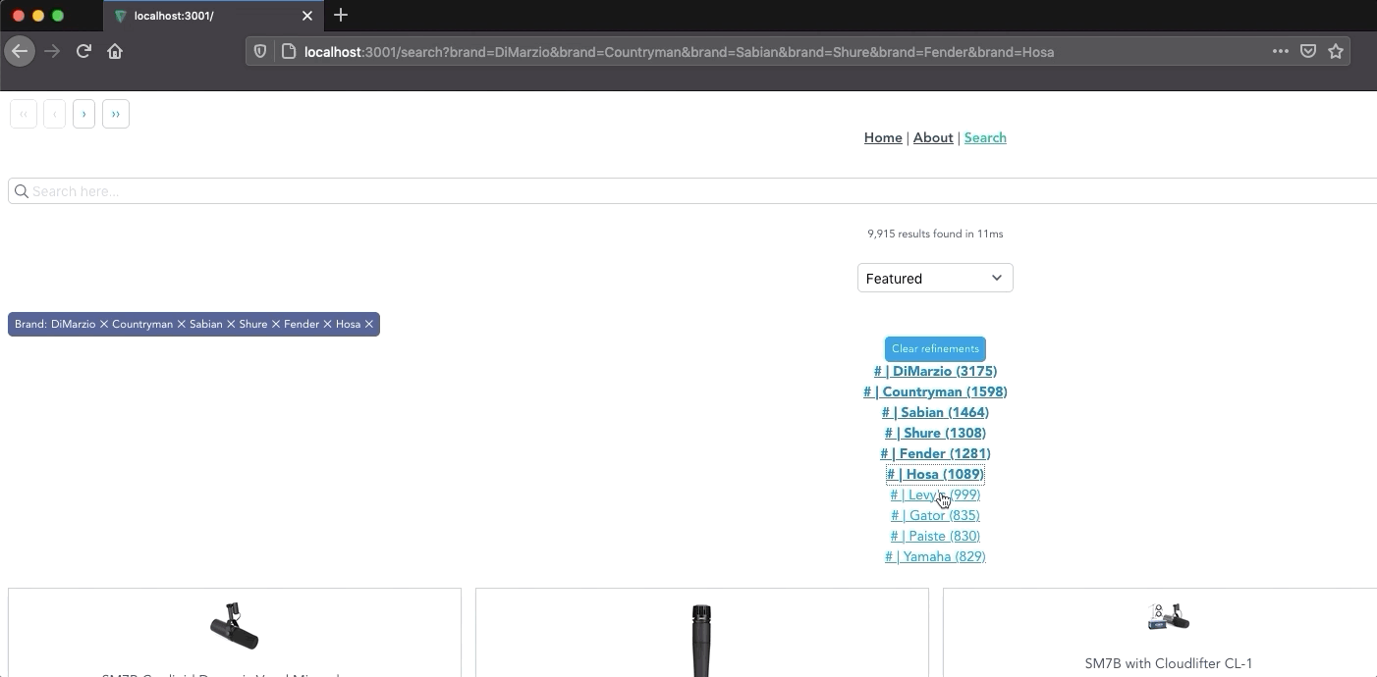The width and height of the screenshot is (1377, 677).
Task: Reload the page using refresh icon
Action: point(83,51)
